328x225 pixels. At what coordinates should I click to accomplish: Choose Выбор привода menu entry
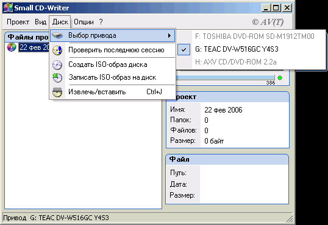[113, 35]
